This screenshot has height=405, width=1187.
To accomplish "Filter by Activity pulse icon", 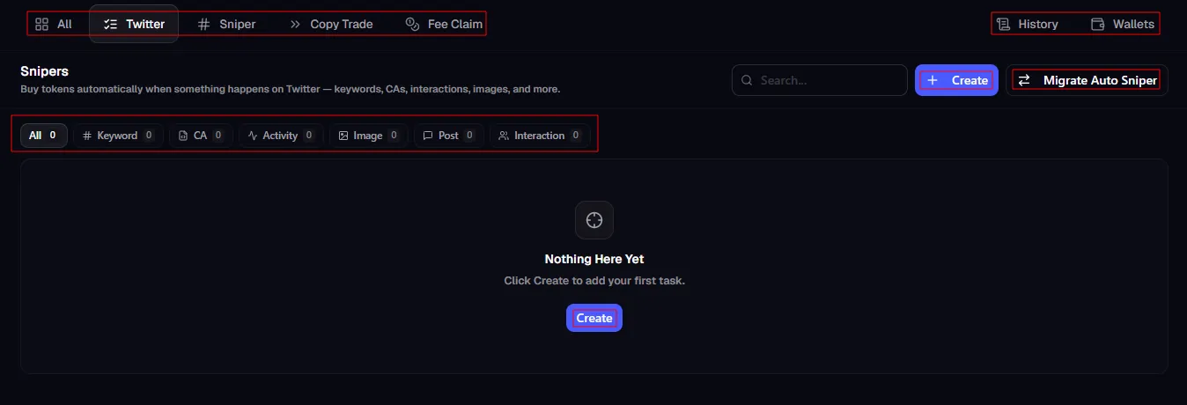I will click(x=281, y=136).
